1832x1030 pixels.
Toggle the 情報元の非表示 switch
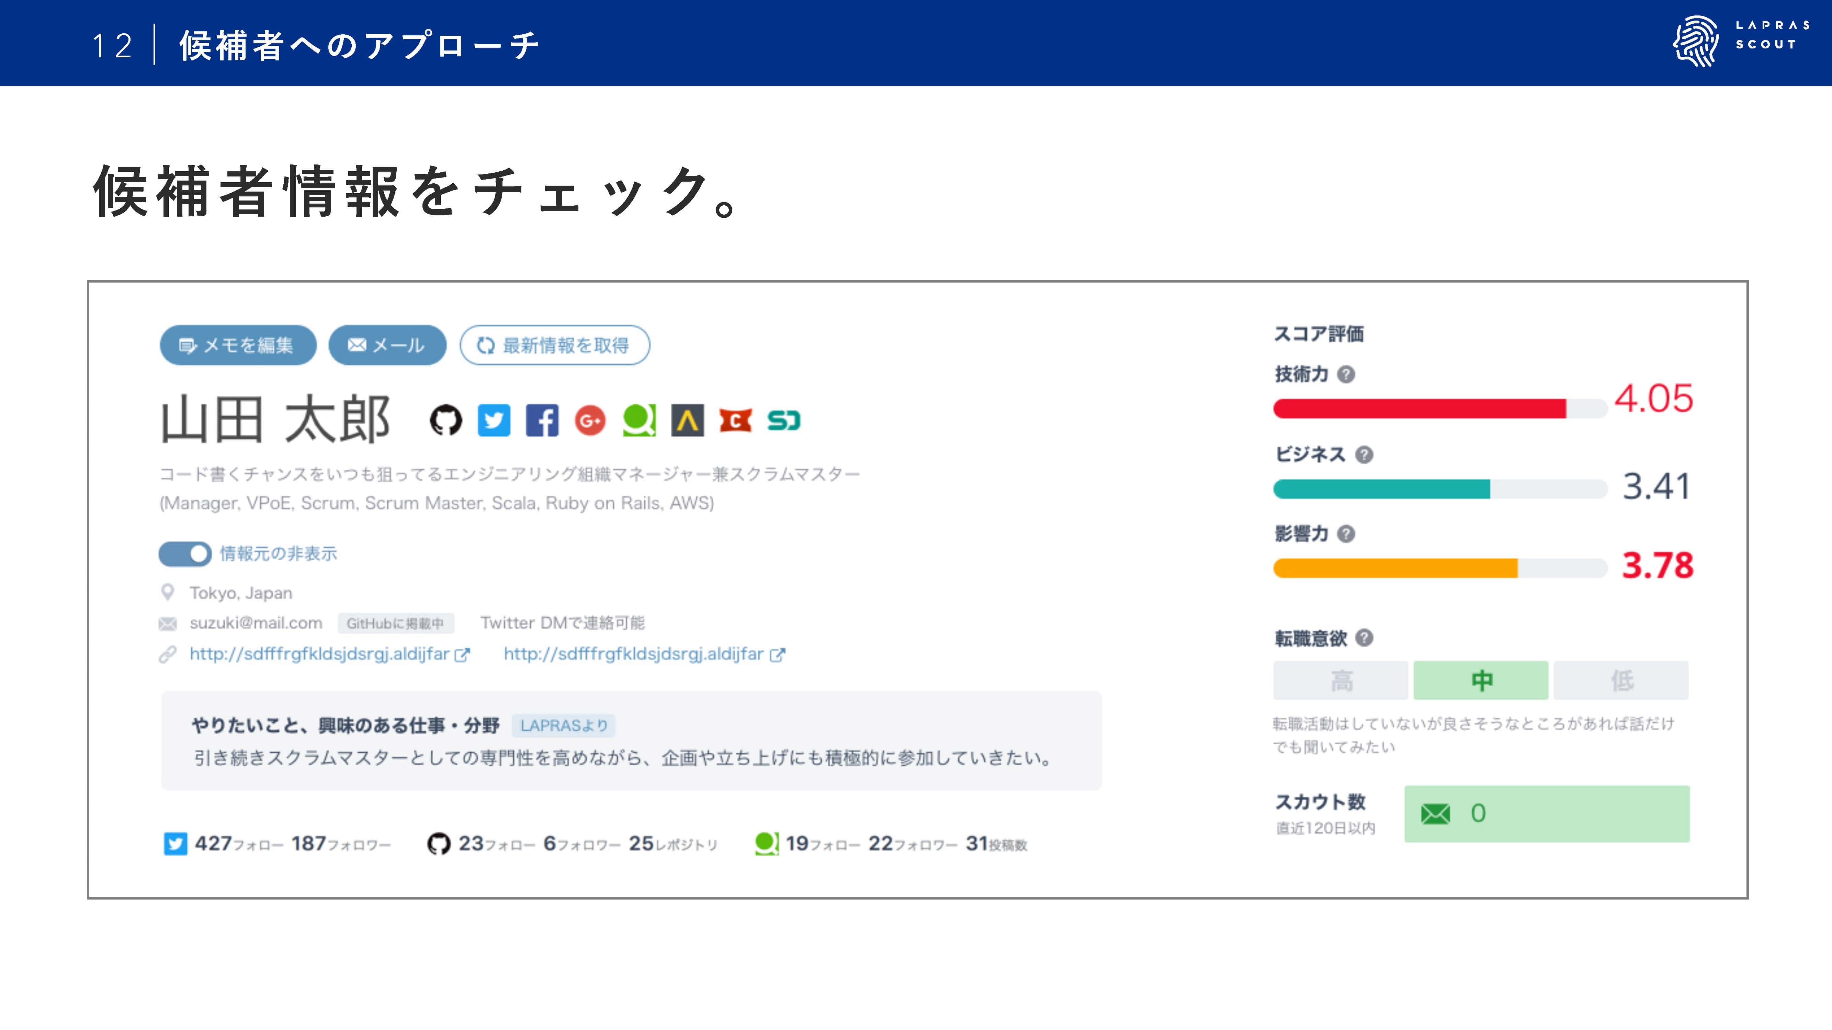point(185,554)
